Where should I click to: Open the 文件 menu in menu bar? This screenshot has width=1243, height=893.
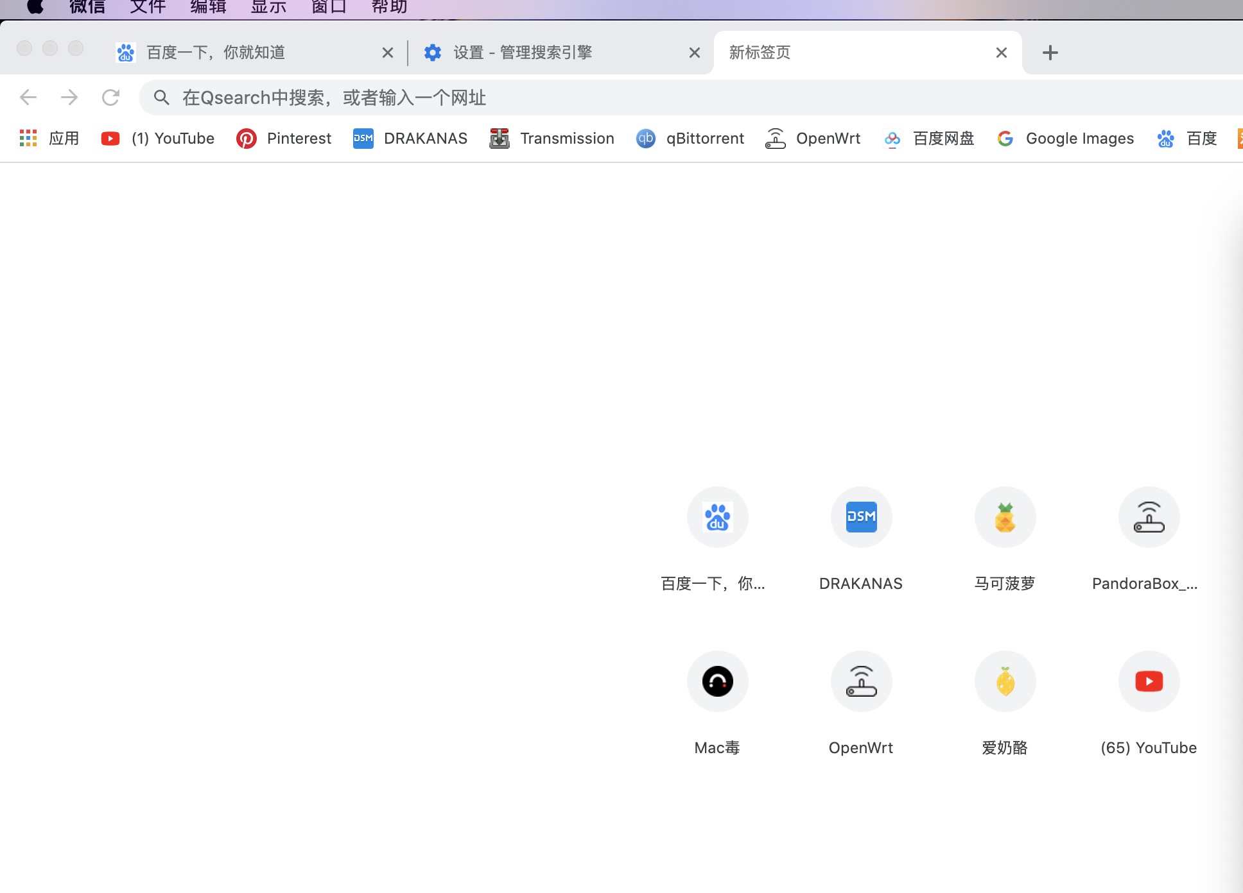click(148, 8)
